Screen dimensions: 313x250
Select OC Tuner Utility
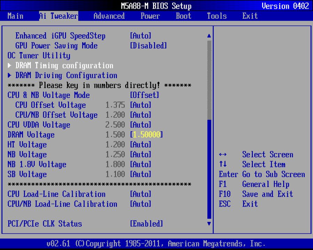[39, 56]
